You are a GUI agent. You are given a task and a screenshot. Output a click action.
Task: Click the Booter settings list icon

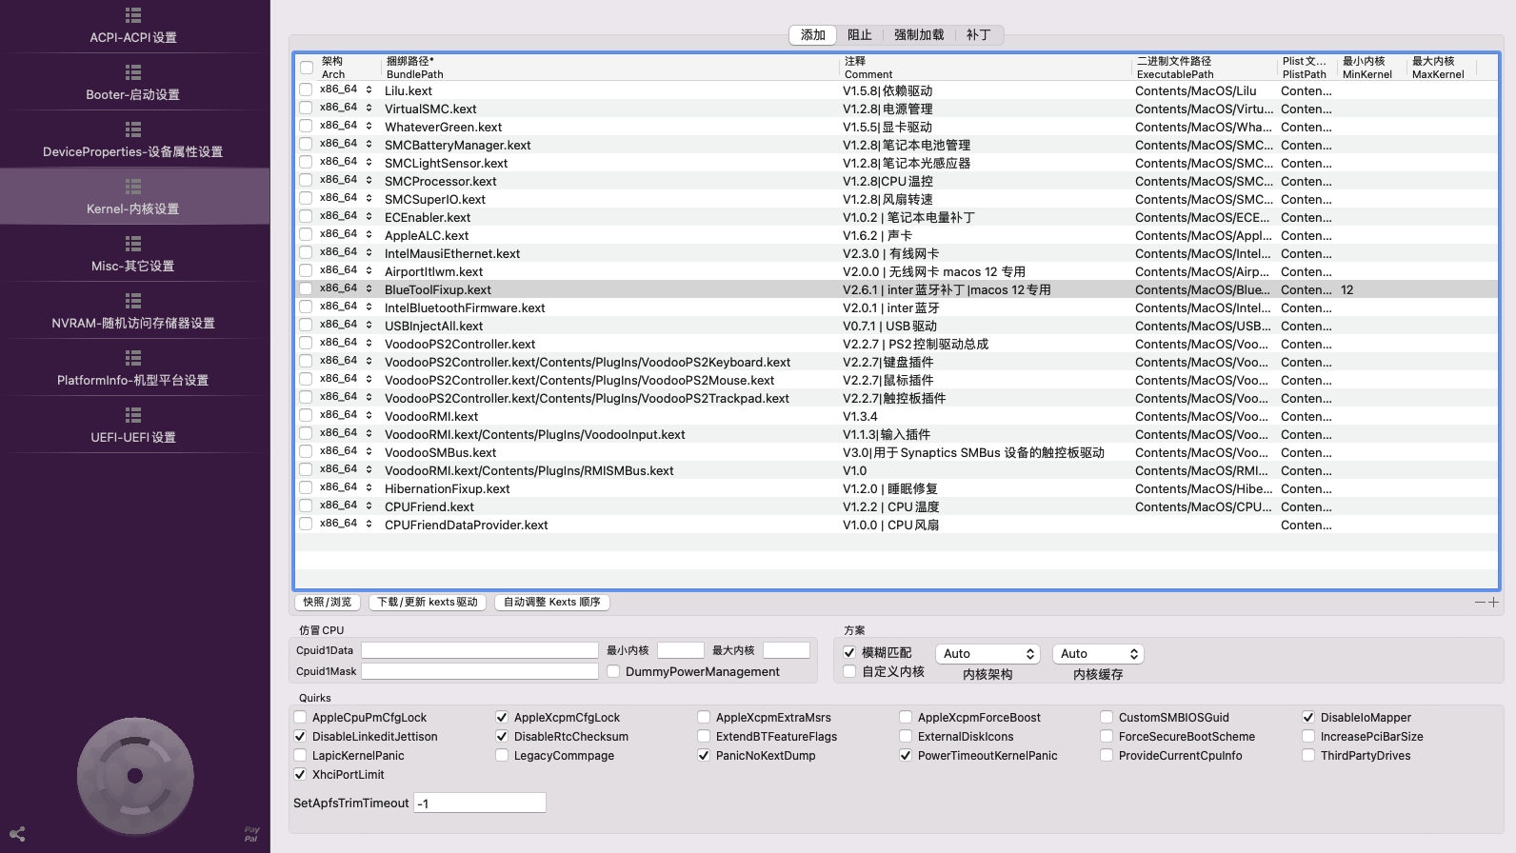(x=133, y=72)
